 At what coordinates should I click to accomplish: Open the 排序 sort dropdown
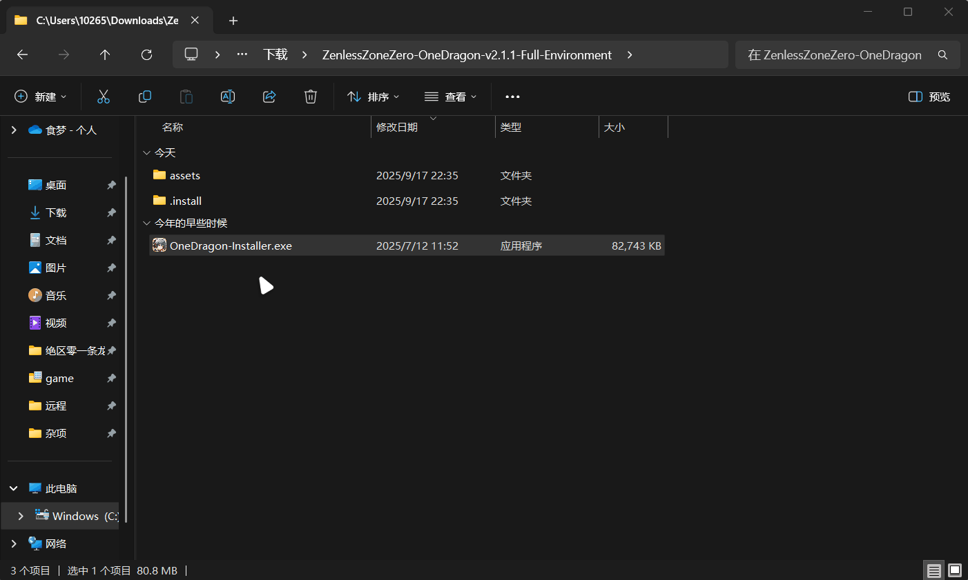click(x=374, y=97)
